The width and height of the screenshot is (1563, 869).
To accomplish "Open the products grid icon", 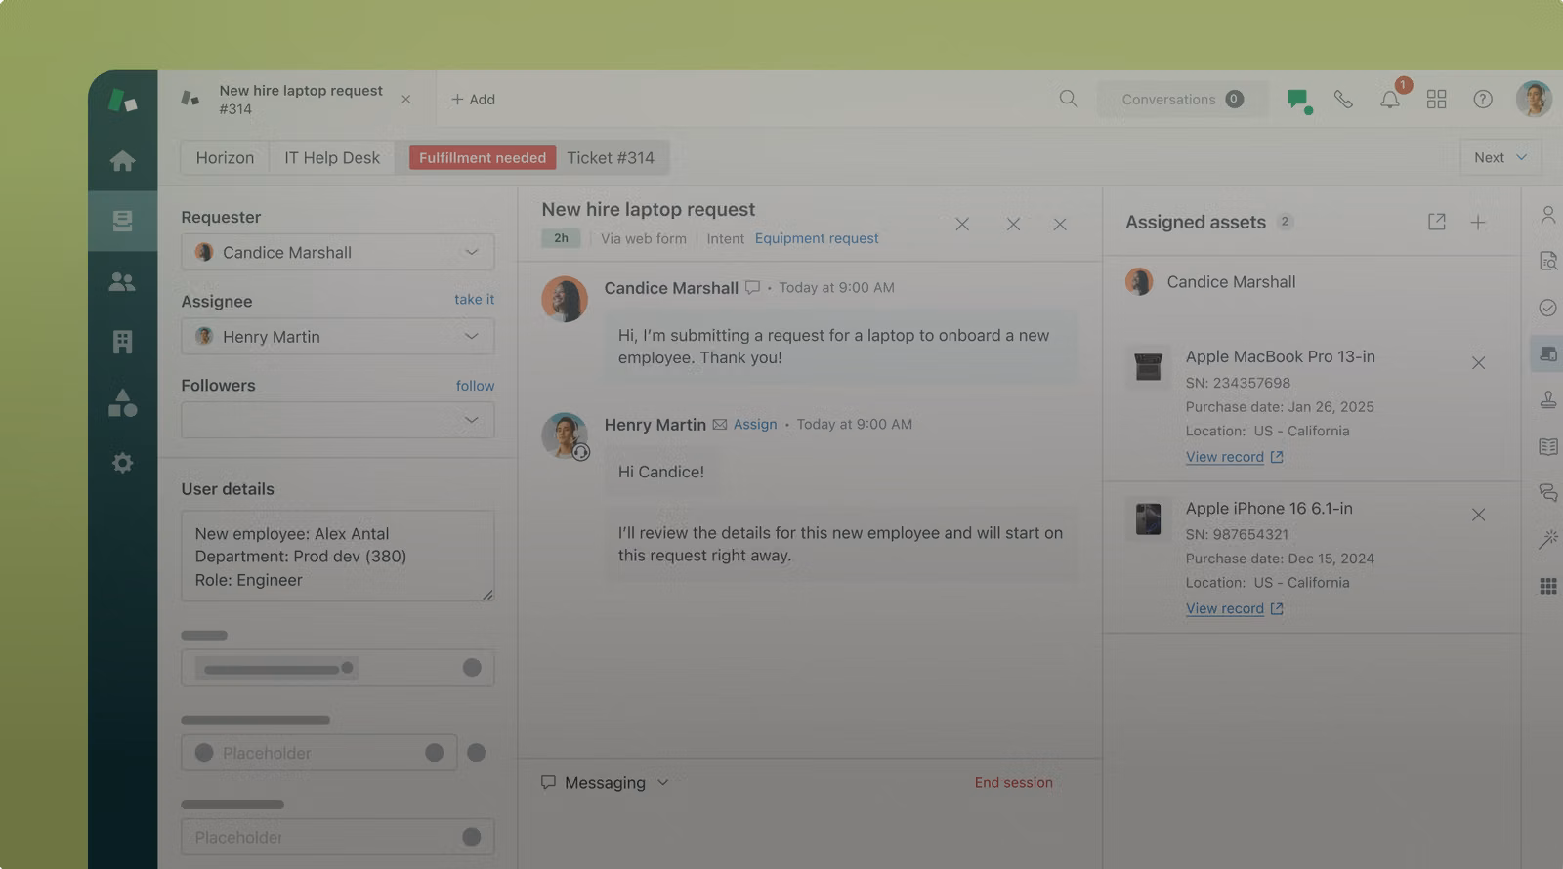I will 1436,100.
